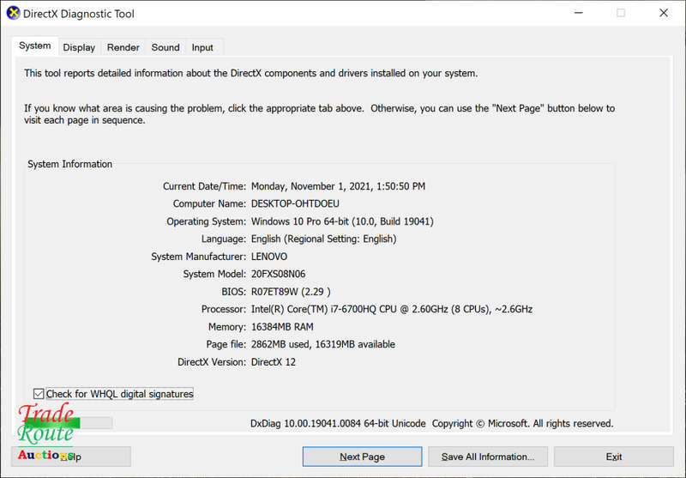
Task: Go to the Input tab
Action: (x=202, y=47)
